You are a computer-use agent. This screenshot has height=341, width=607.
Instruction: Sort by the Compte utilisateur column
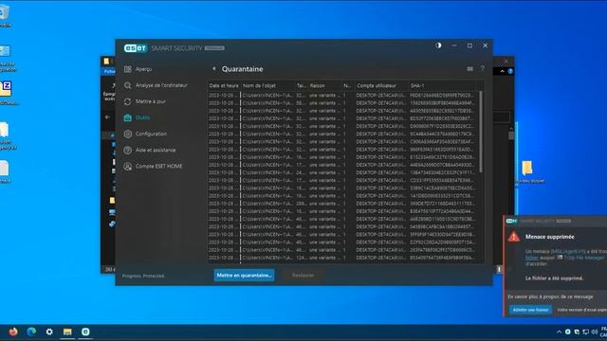point(381,86)
